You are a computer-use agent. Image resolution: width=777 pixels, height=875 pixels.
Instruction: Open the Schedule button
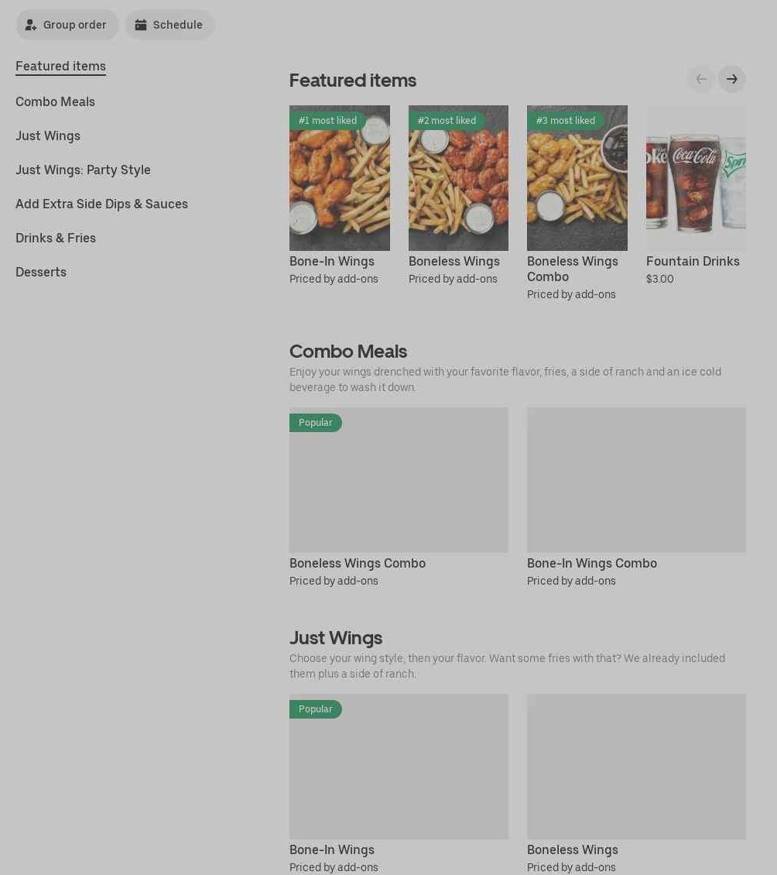[169, 25]
